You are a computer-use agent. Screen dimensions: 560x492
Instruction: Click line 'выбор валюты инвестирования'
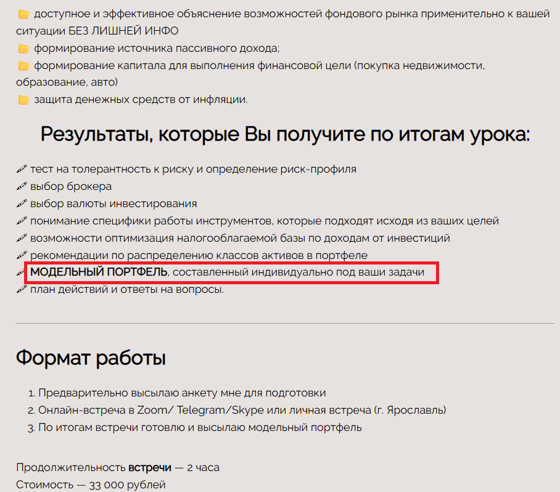[x=113, y=203]
